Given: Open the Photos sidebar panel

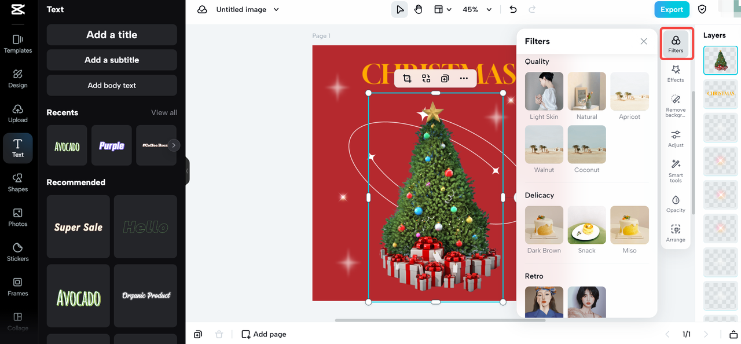Looking at the screenshot, I should 18,218.
